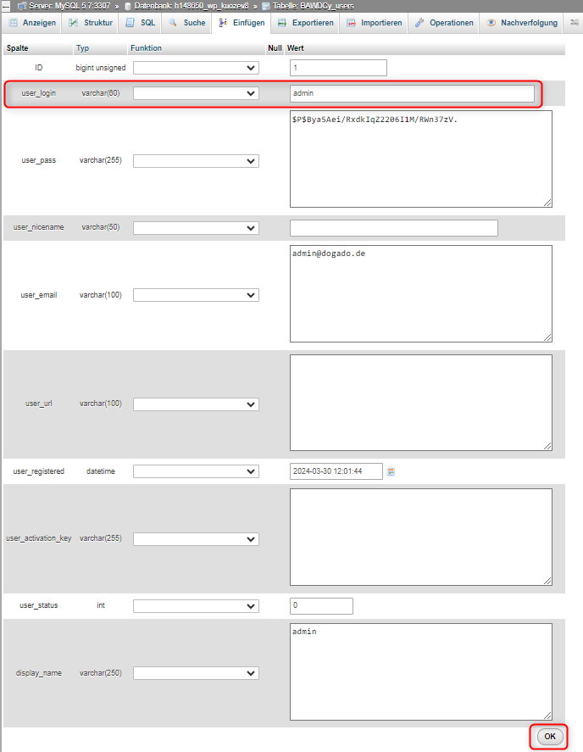Click the magnifier icon on Suche tab
Viewport: 583px width, 752px height.
point(173,23)
